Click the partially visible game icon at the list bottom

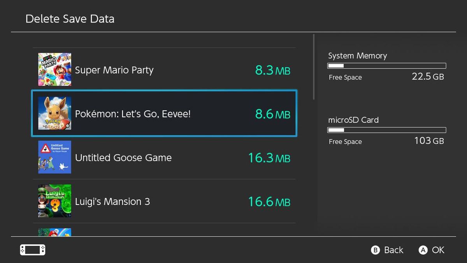point(54,232)
